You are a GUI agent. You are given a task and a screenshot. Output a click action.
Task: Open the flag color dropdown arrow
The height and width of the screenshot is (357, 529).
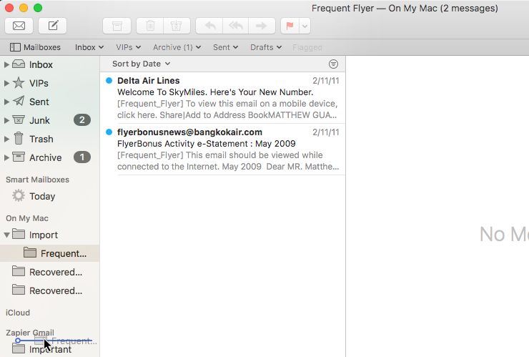coord(305,26)
